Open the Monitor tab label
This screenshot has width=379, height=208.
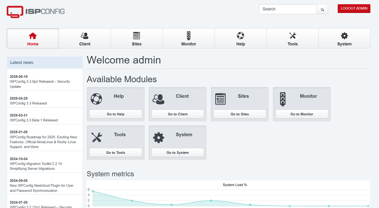tap(189, 44)
